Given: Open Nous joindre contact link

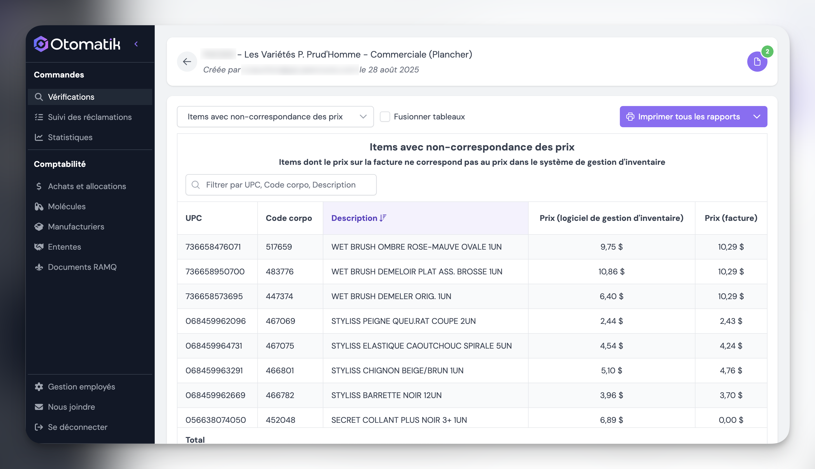Looking at the screenshot, I should [71, 407].
